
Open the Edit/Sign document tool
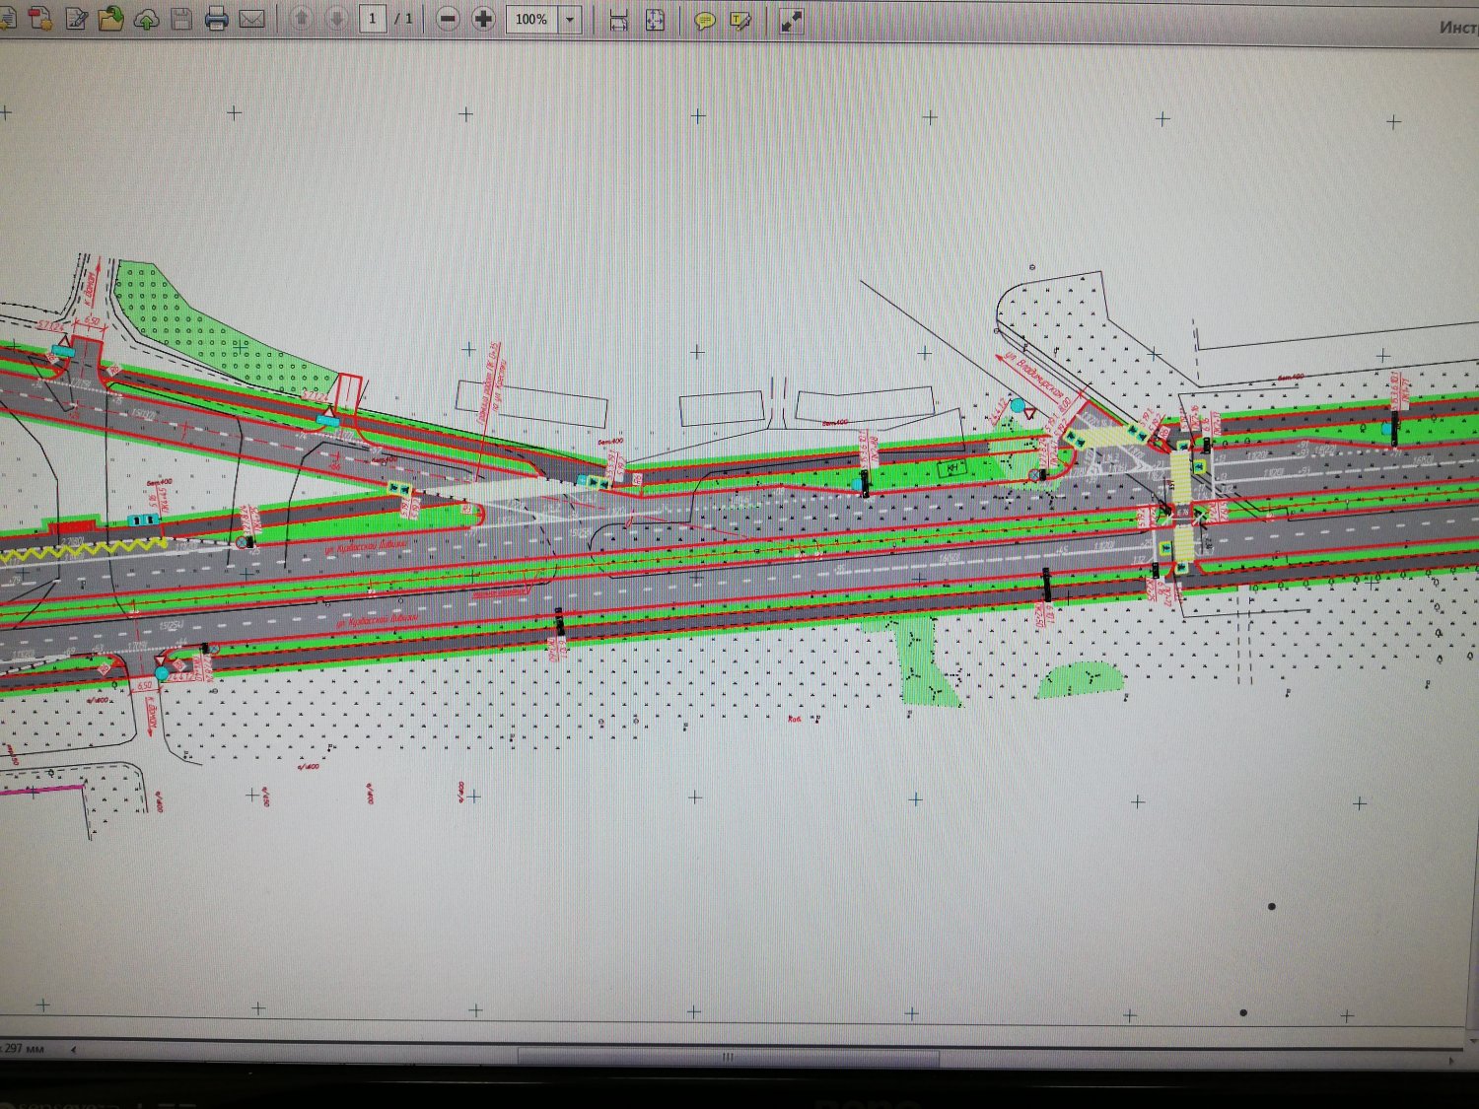coord(76,19)
